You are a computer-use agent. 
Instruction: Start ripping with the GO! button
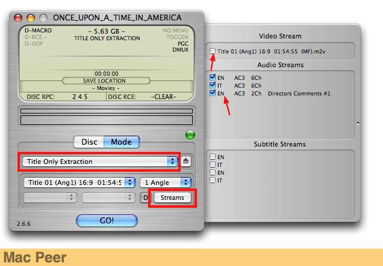point(107,220)
